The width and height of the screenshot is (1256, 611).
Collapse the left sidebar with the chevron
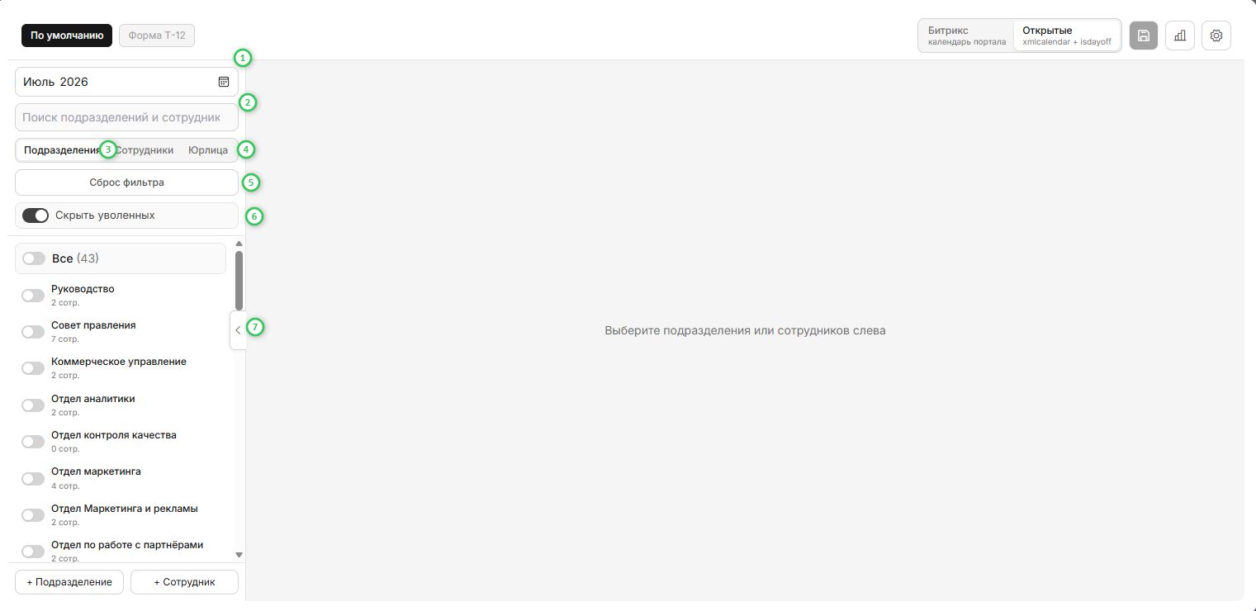click(x=238, y=330)
